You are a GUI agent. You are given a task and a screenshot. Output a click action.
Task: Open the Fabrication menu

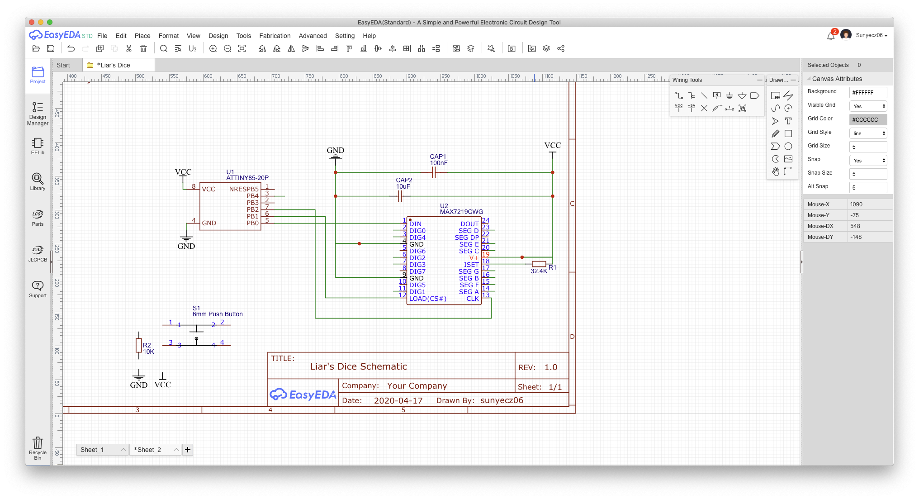click(275, 36)
